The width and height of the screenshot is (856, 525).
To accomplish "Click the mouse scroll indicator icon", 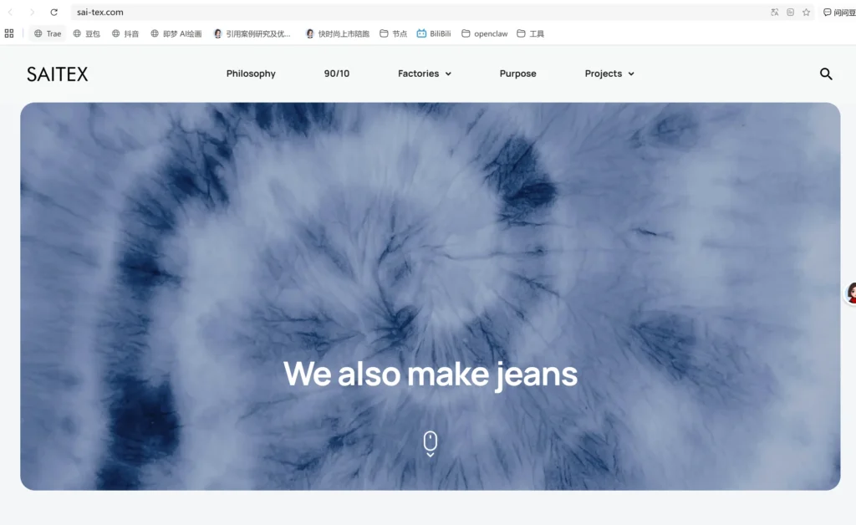I will 430,443.
